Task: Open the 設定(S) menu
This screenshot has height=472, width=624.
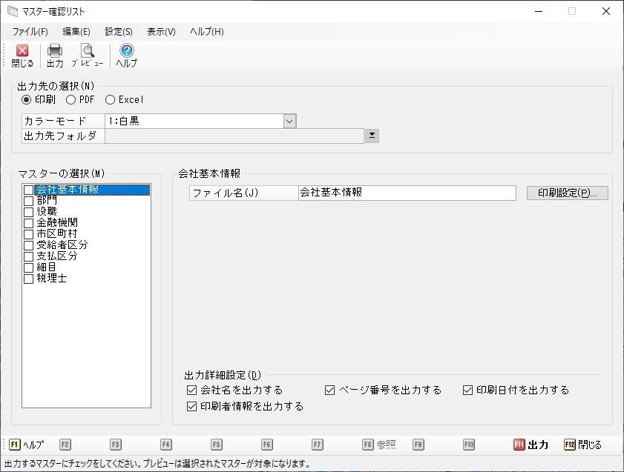Action: (x=119, y=32)
